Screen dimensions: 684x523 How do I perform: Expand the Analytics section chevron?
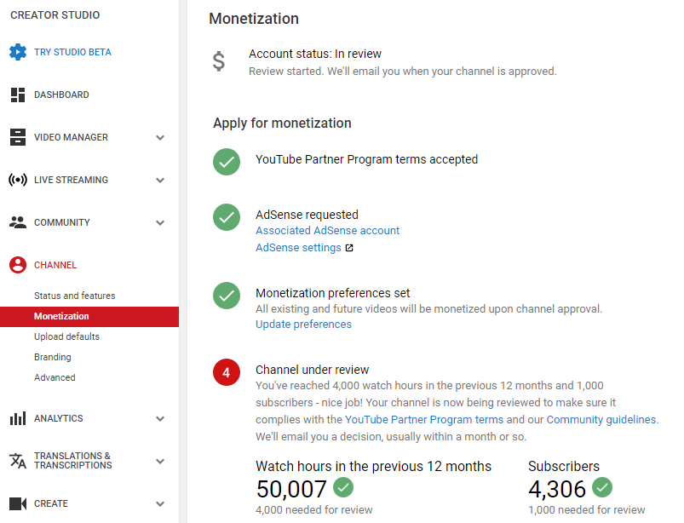pyautogui.click(x=160, y=419)
